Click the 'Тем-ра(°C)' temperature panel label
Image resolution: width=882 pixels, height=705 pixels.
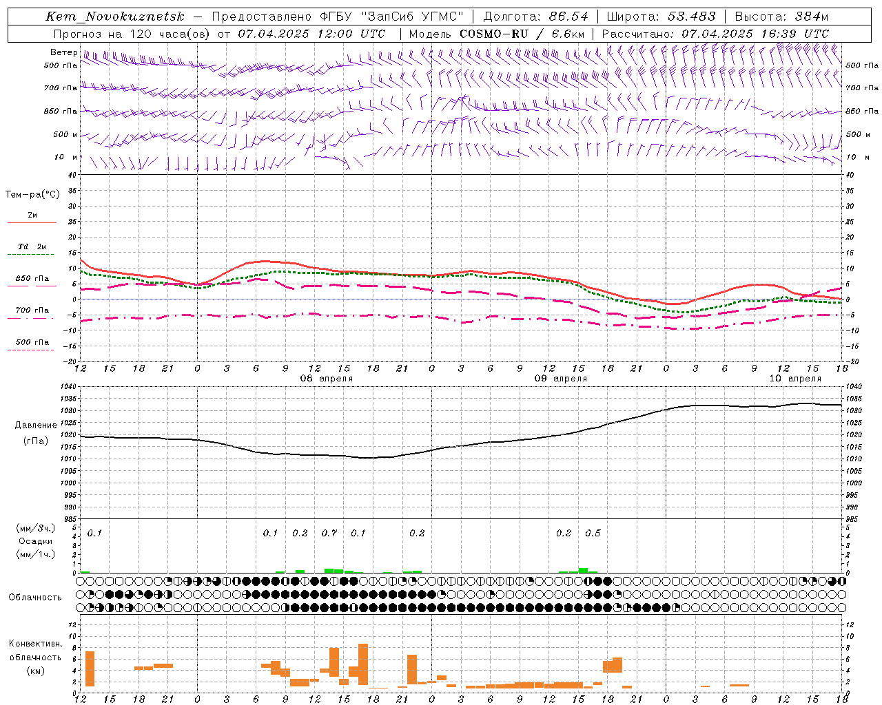tap(32, 195)
